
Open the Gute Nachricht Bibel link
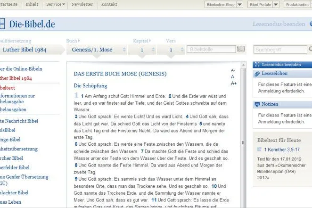coord(19,121)
